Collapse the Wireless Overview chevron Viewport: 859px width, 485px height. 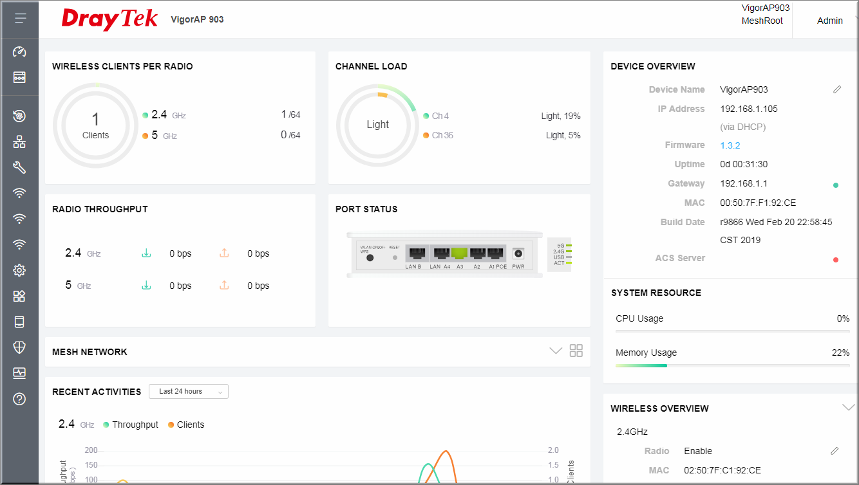849,407
